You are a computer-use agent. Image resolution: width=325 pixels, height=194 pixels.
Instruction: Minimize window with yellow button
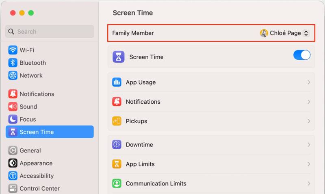click(x=22, y=13)
